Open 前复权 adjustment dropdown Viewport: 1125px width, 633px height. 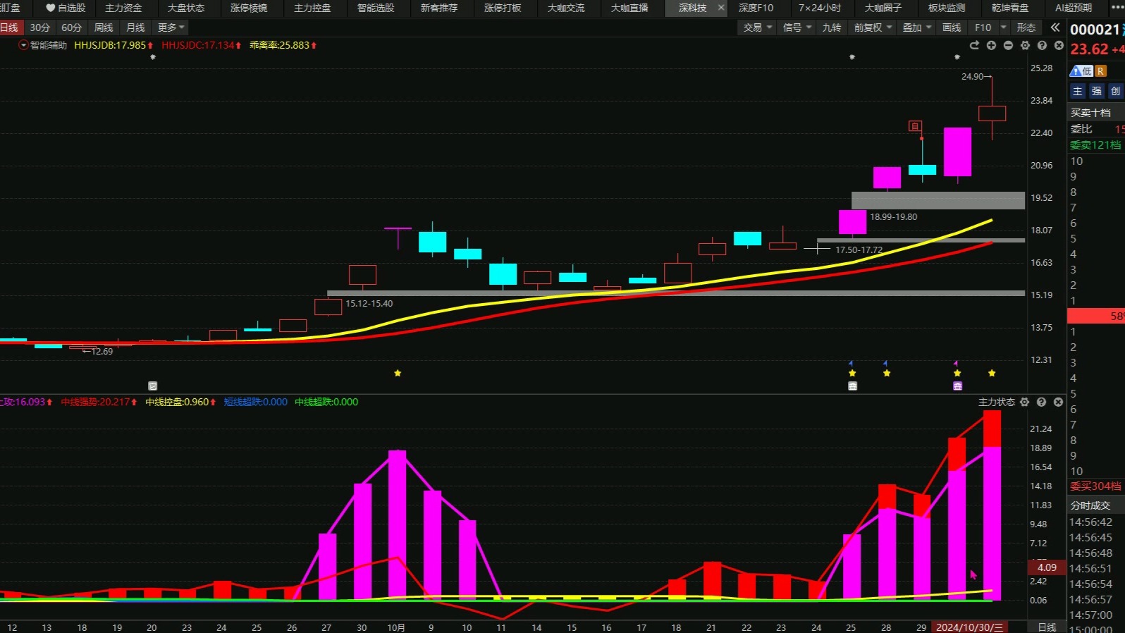coord(873,27)
